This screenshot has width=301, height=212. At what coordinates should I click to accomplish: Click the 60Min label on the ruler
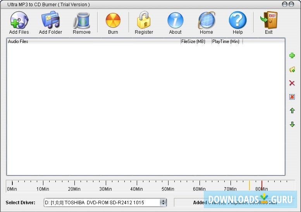click(x=199, y=189)
